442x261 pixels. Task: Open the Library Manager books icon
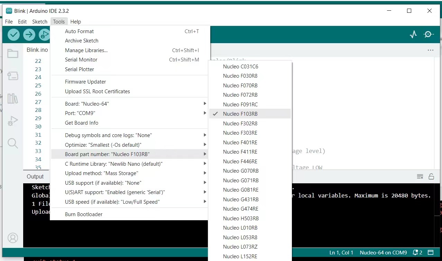click(13, 98)
